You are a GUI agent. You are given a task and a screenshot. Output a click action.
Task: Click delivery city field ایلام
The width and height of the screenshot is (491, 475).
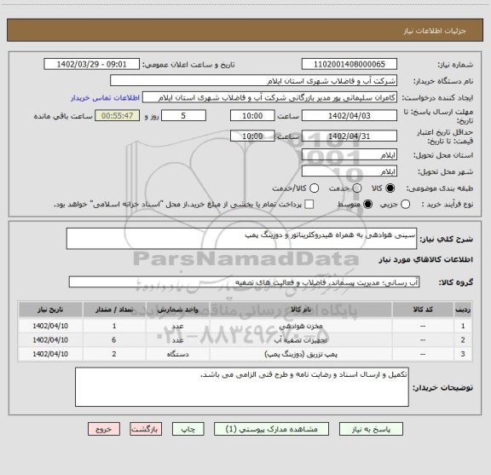coord(349,171)
